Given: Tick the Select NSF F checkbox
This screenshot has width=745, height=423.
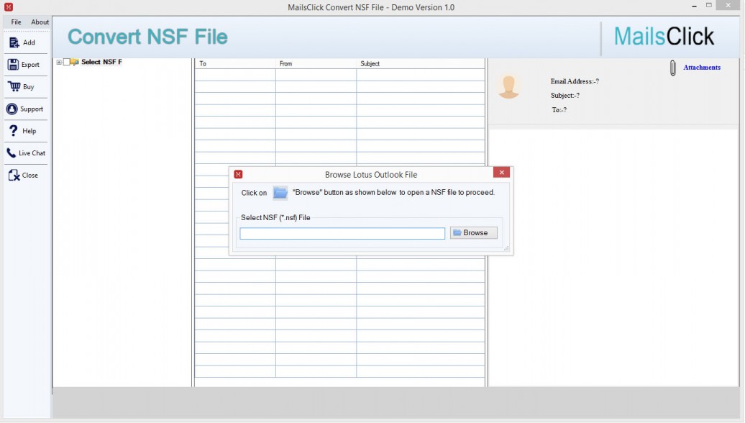Looking at the screenshot, I should (67, 62).
